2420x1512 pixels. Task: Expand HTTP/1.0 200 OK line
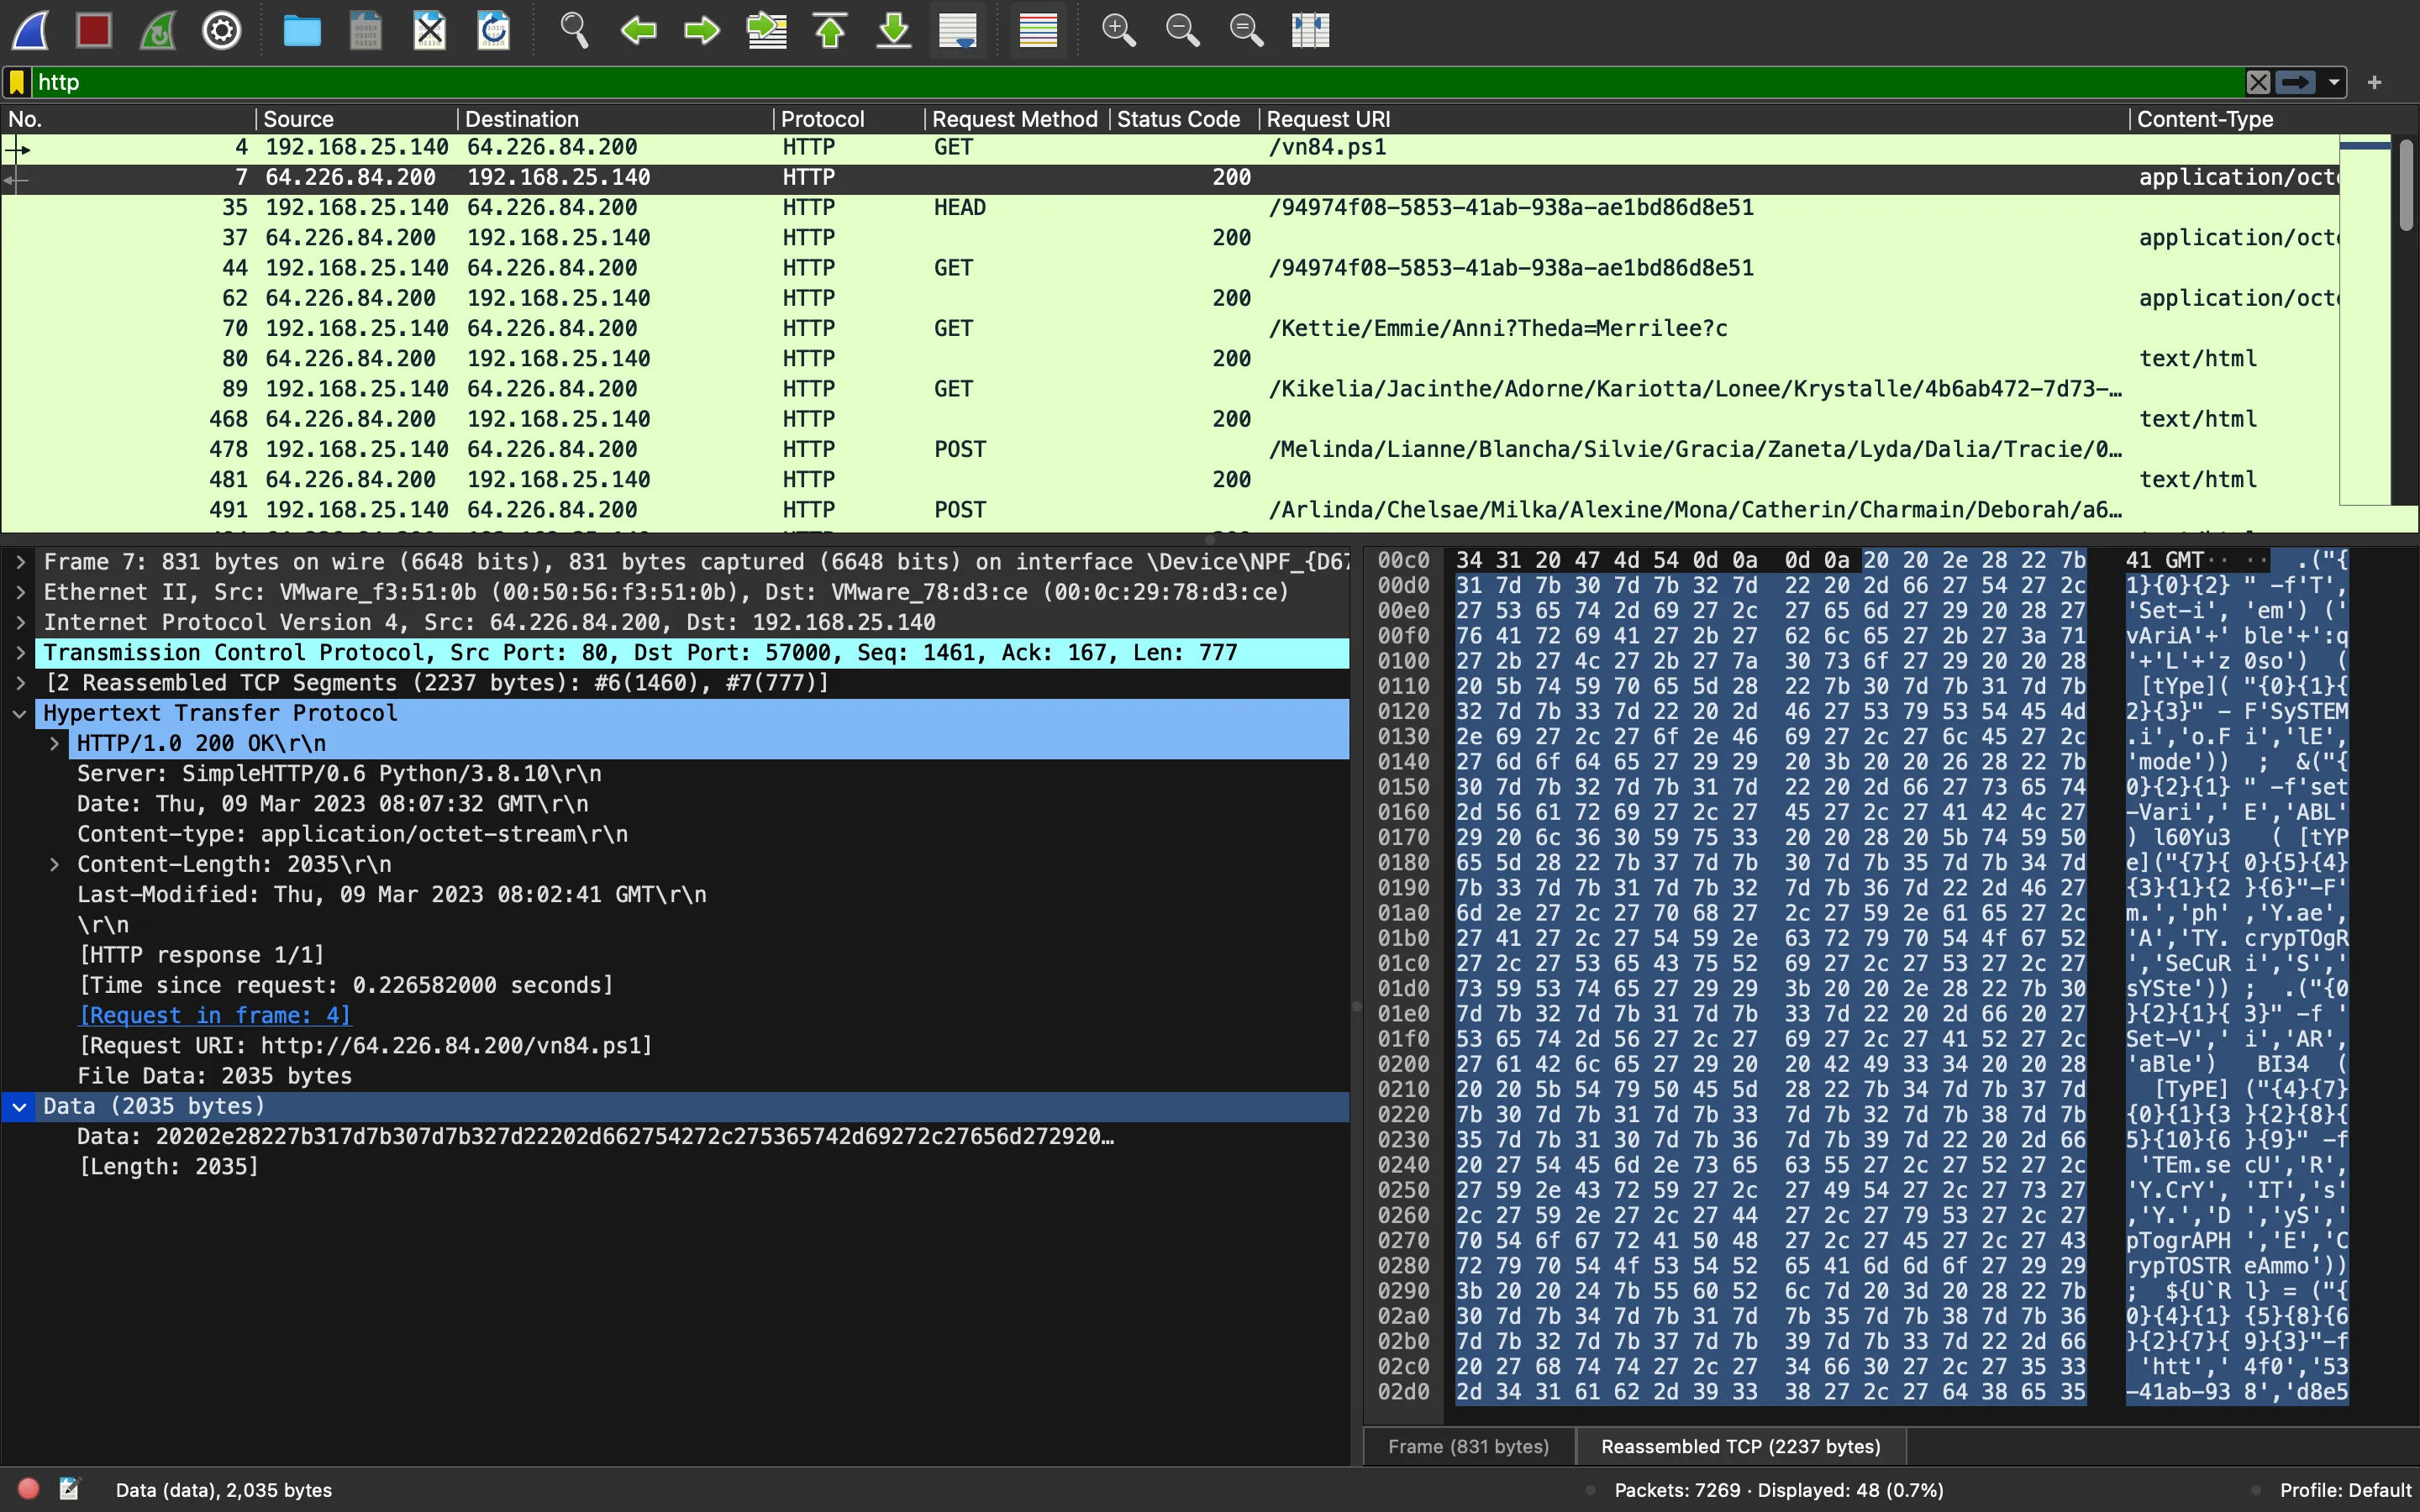pos(54,744)
